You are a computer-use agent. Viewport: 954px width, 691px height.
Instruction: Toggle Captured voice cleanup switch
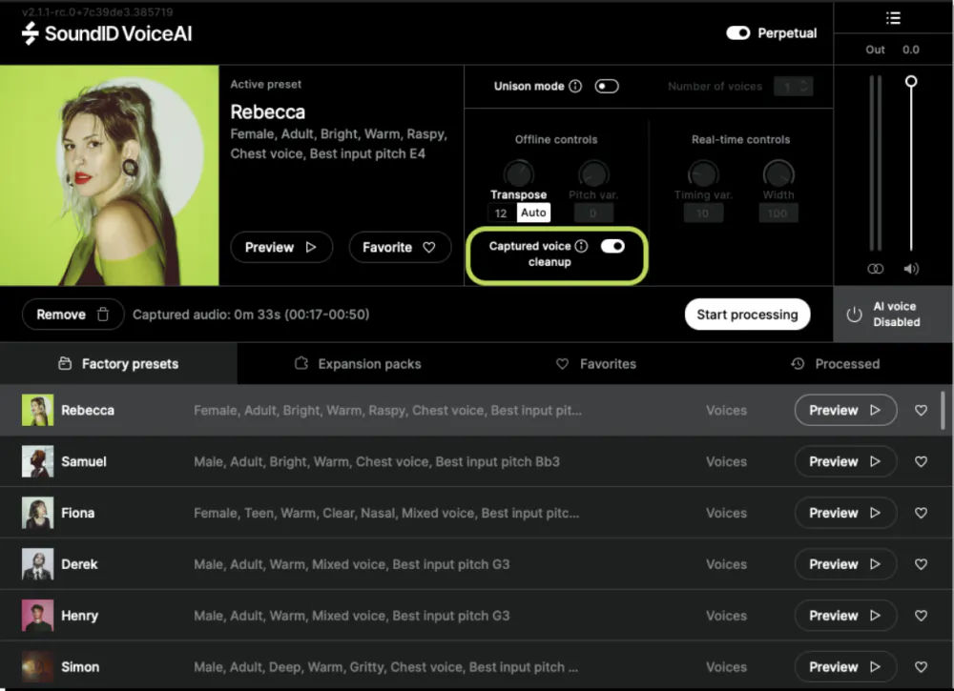(x=612, y=246)
